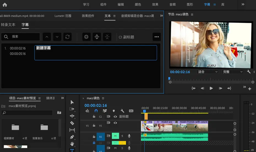The width and height of the screenshot is (256, 152).
Task: Open macz调色 sequence panel menu
Action: 103,98
